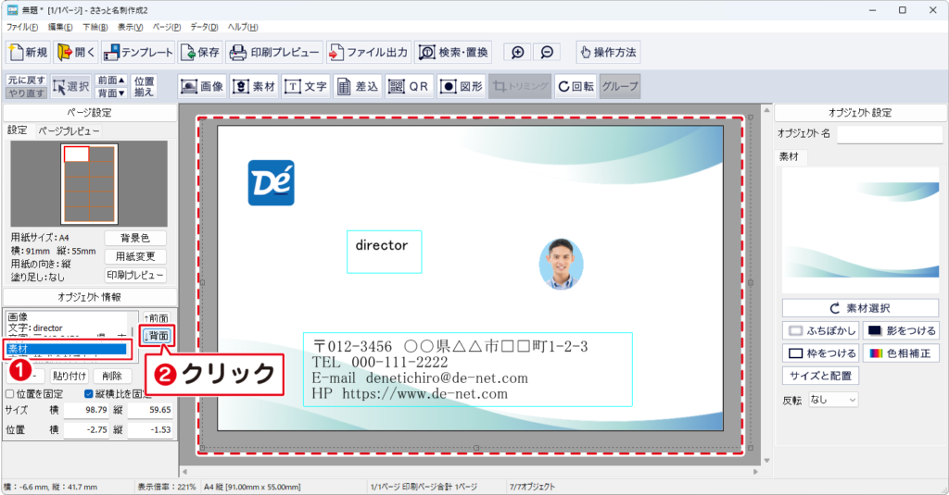The width and height of the screenshot is (949, 495).
Task: Open the ページ(P) menu
Action: [167, 27]
